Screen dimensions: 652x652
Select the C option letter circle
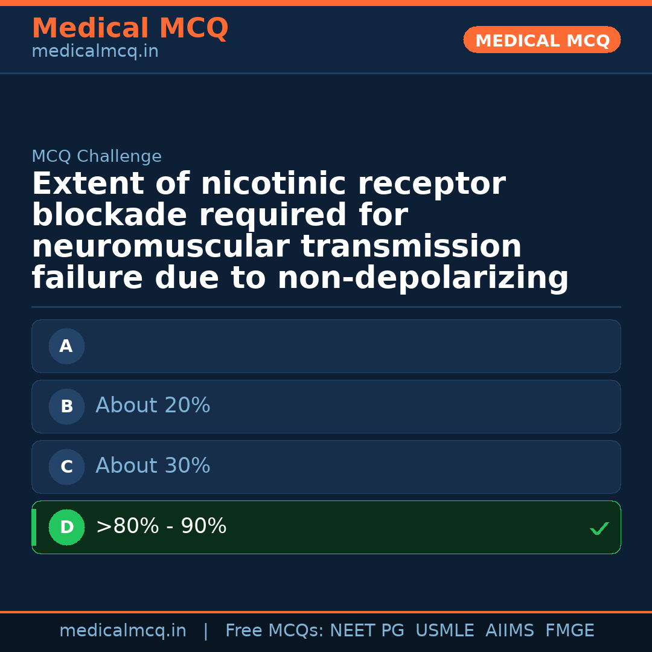pyautogui.click(x=66, y=467)
